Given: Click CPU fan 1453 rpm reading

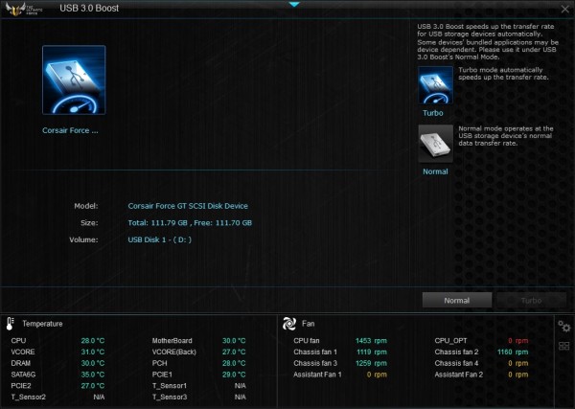Looking at the screenshot, I should coord(371,340).
